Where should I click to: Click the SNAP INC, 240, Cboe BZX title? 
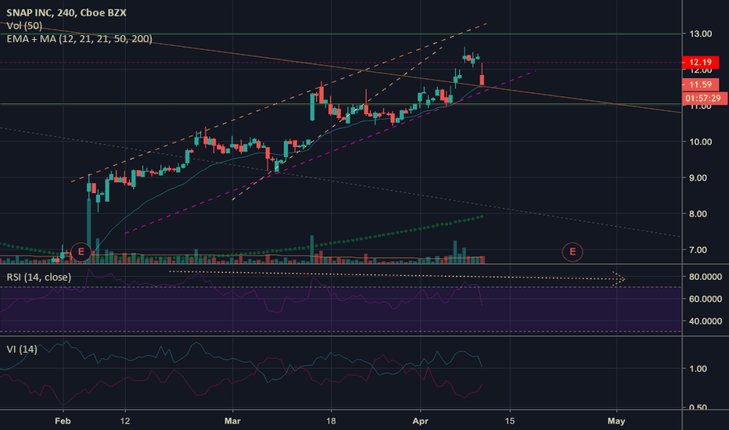coord(66,13)
